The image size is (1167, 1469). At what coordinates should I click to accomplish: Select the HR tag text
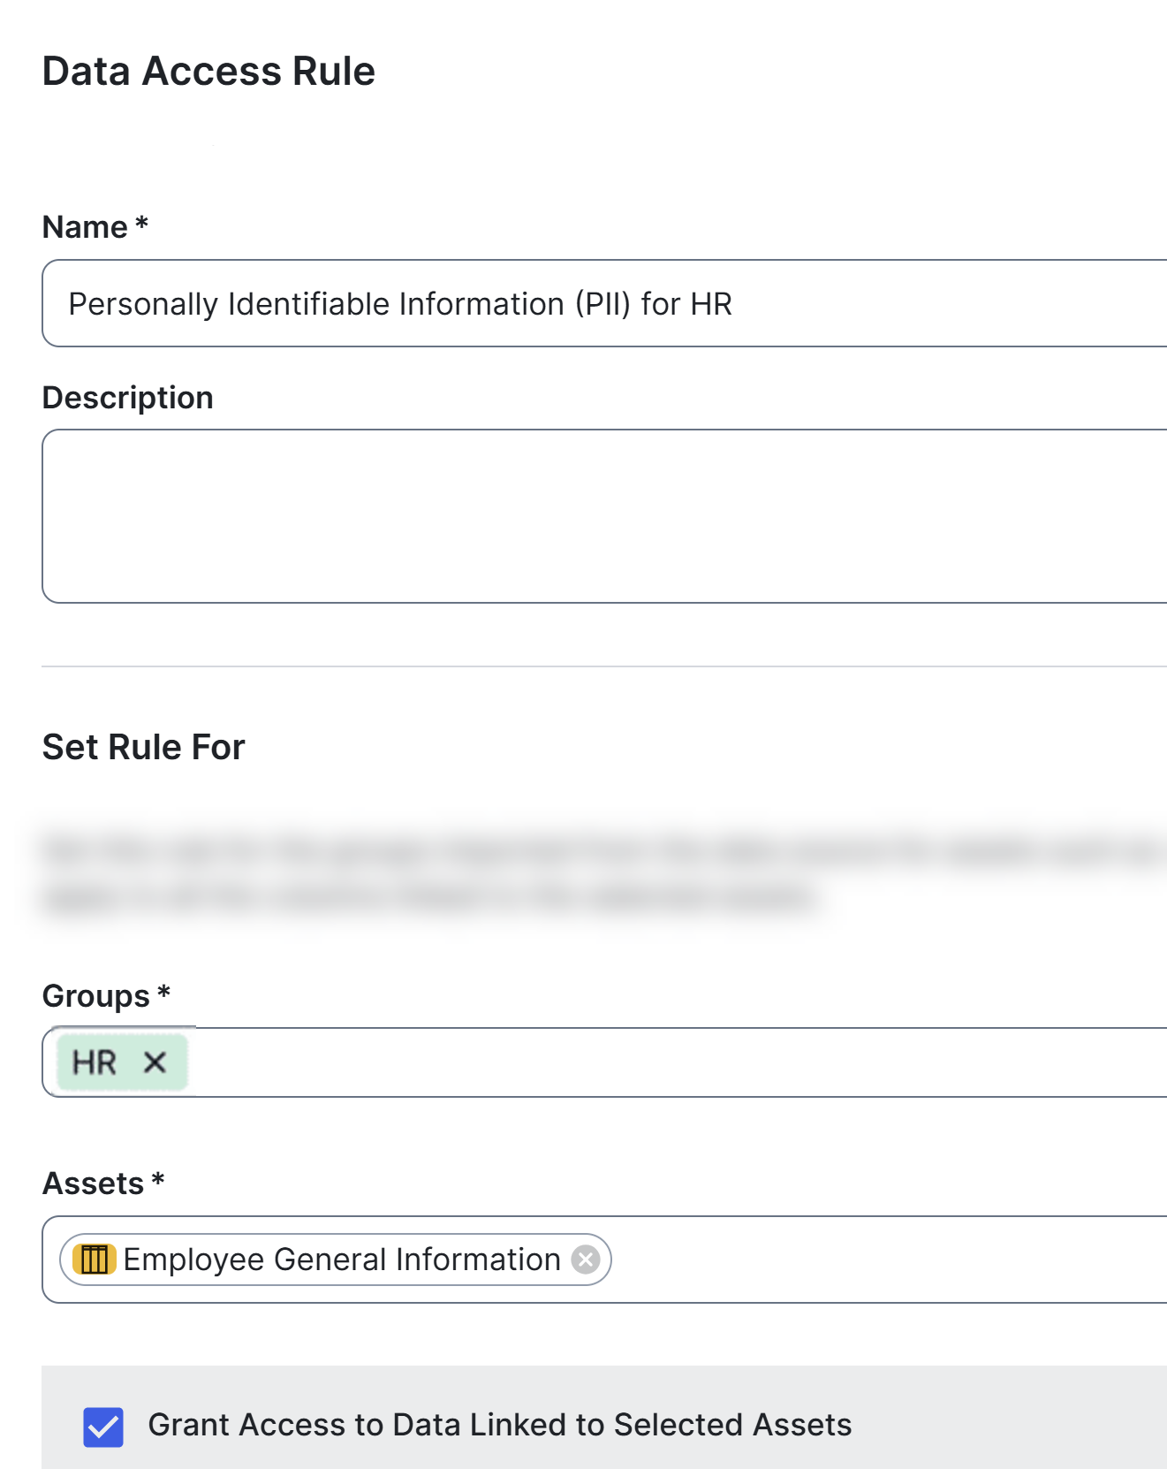[x=95, y=1062]
